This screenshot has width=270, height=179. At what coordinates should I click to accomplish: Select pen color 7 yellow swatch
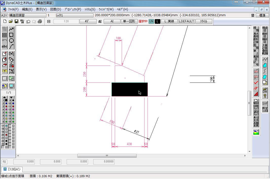coord(6,119)
